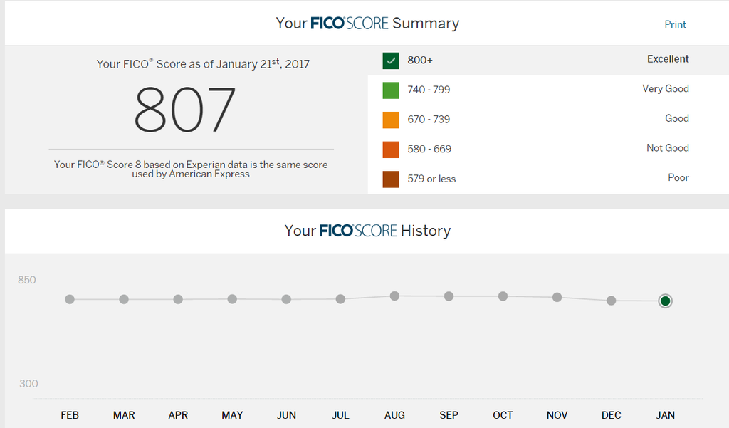
Task: Click the OCT month label
Action: click(503, 415)
